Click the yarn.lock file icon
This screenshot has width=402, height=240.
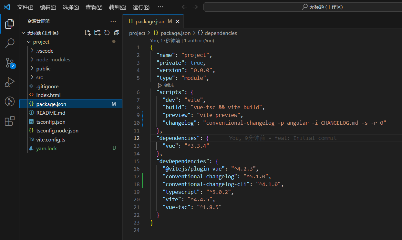pyautogui.click(x=31, y=148)
